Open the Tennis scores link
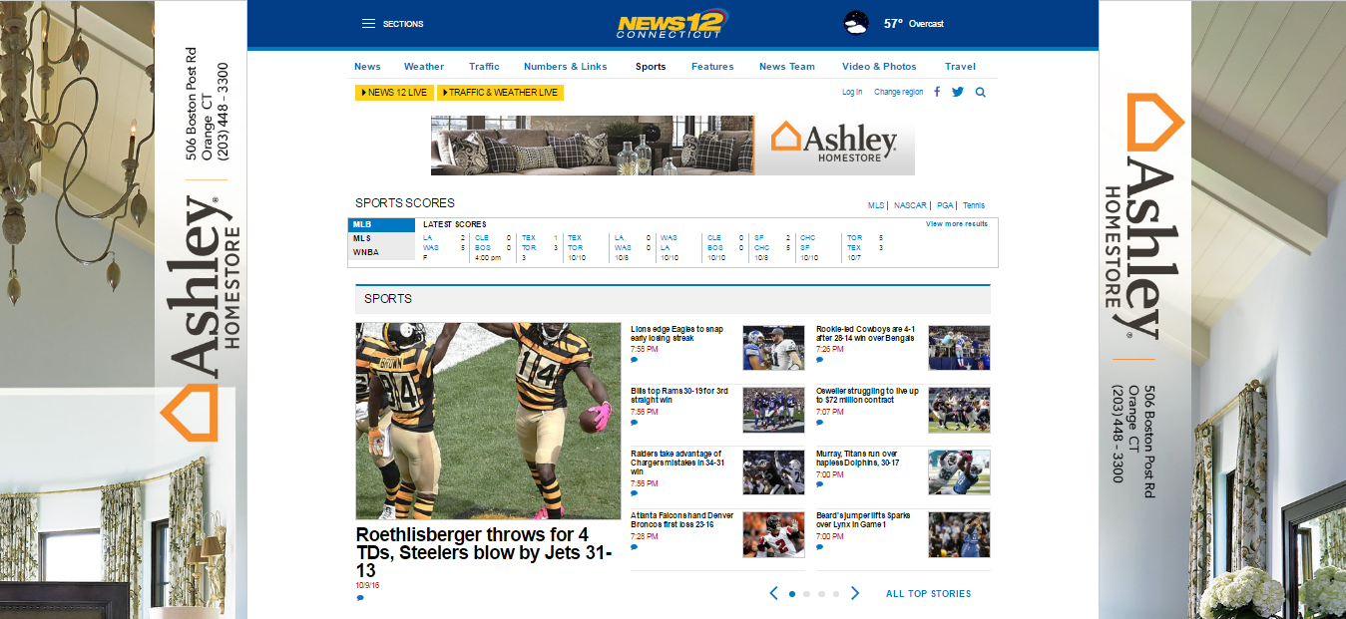 click(x=974, y=205)
